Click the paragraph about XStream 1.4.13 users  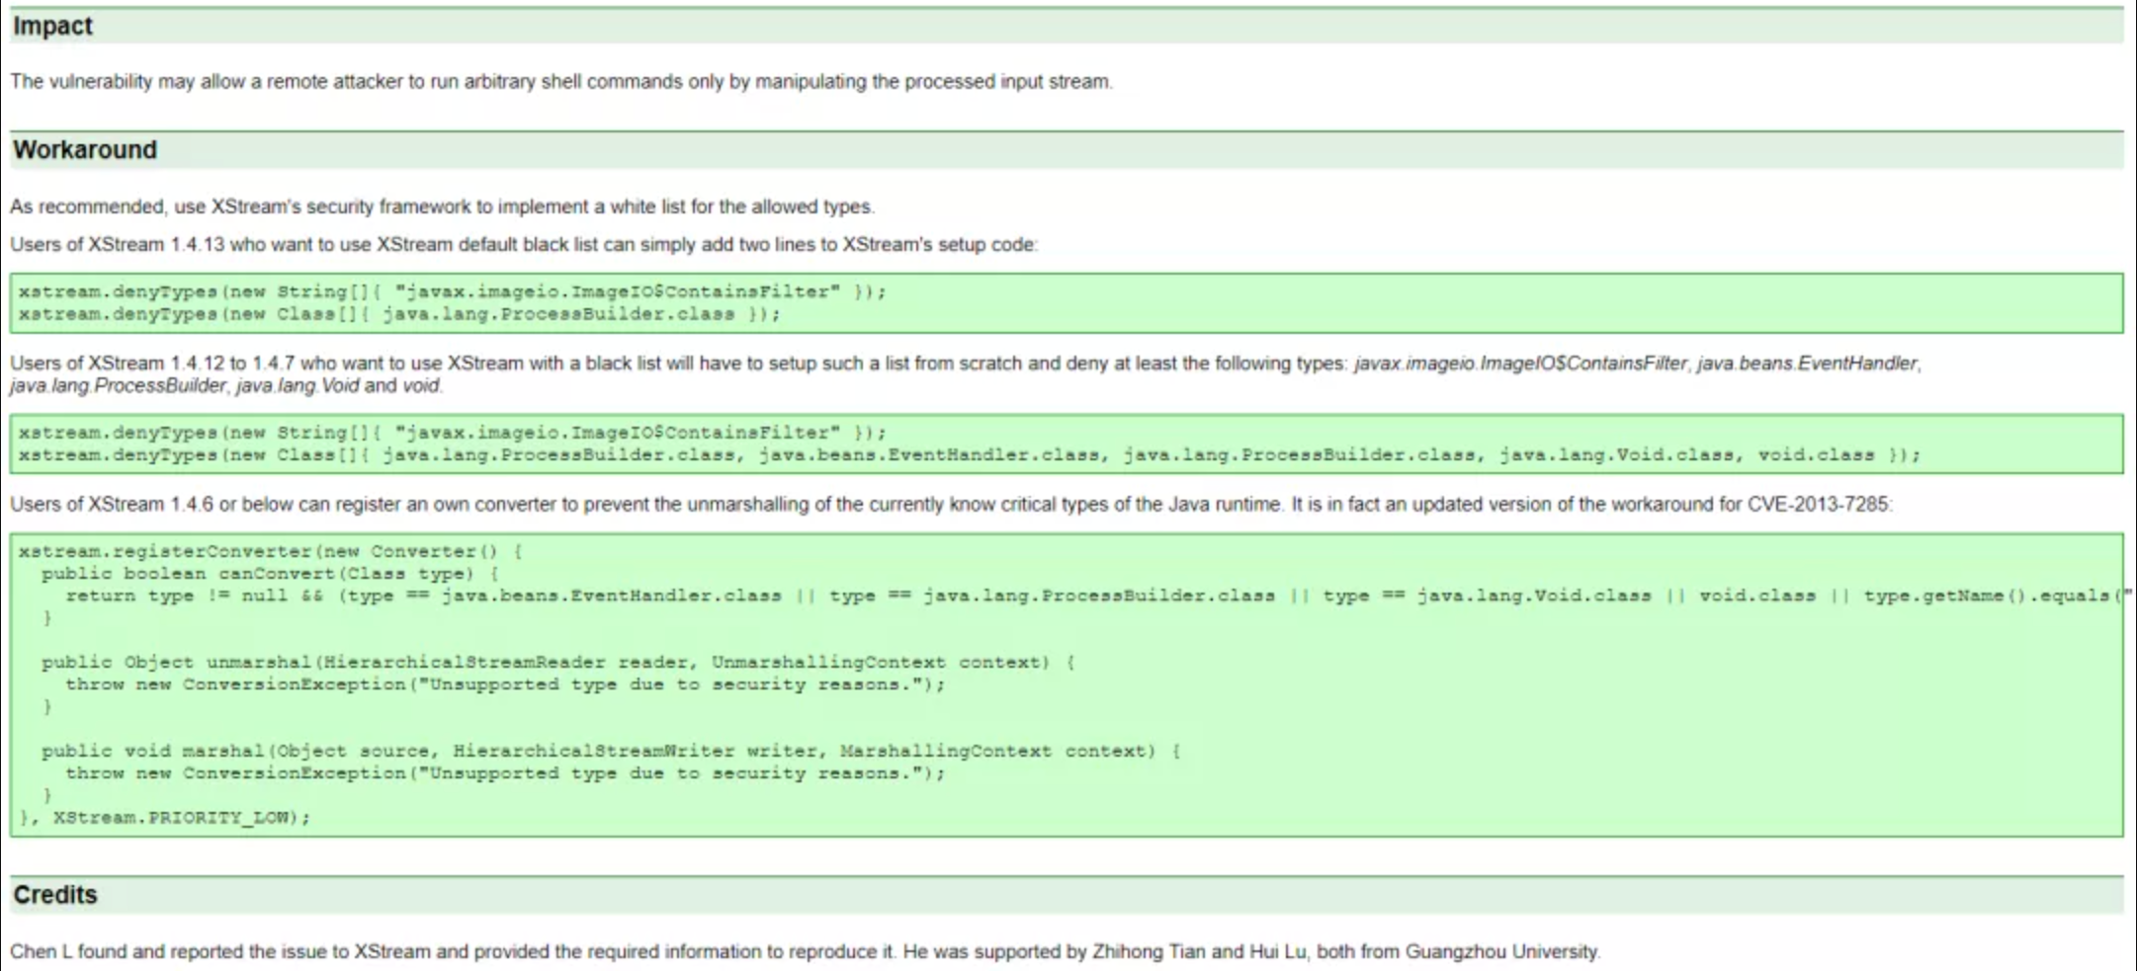pyautogui.click(x=524, y=244)
